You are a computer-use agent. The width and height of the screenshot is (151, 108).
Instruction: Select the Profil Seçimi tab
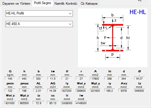[x=42, y=3]
